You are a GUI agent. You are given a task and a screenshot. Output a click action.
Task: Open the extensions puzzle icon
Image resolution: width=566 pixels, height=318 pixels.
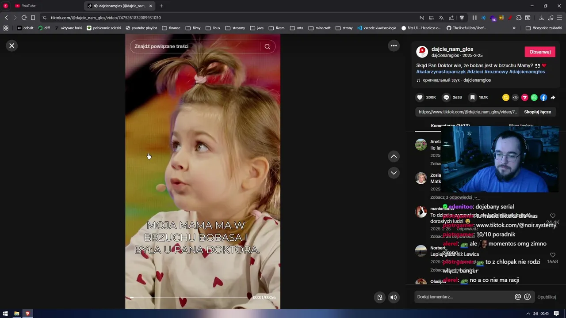point(519,18)
